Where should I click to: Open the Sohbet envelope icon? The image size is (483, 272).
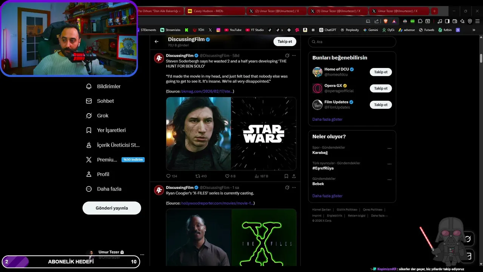(89, 101)
